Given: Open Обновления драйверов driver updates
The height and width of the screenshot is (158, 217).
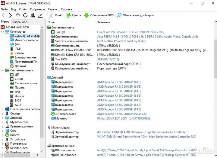Looking at the screenshot, I should pos(135,15).
